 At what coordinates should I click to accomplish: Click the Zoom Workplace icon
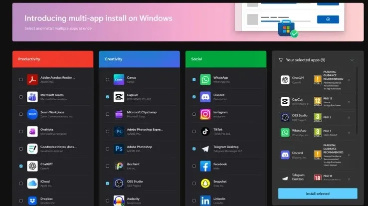click(32, 114)
